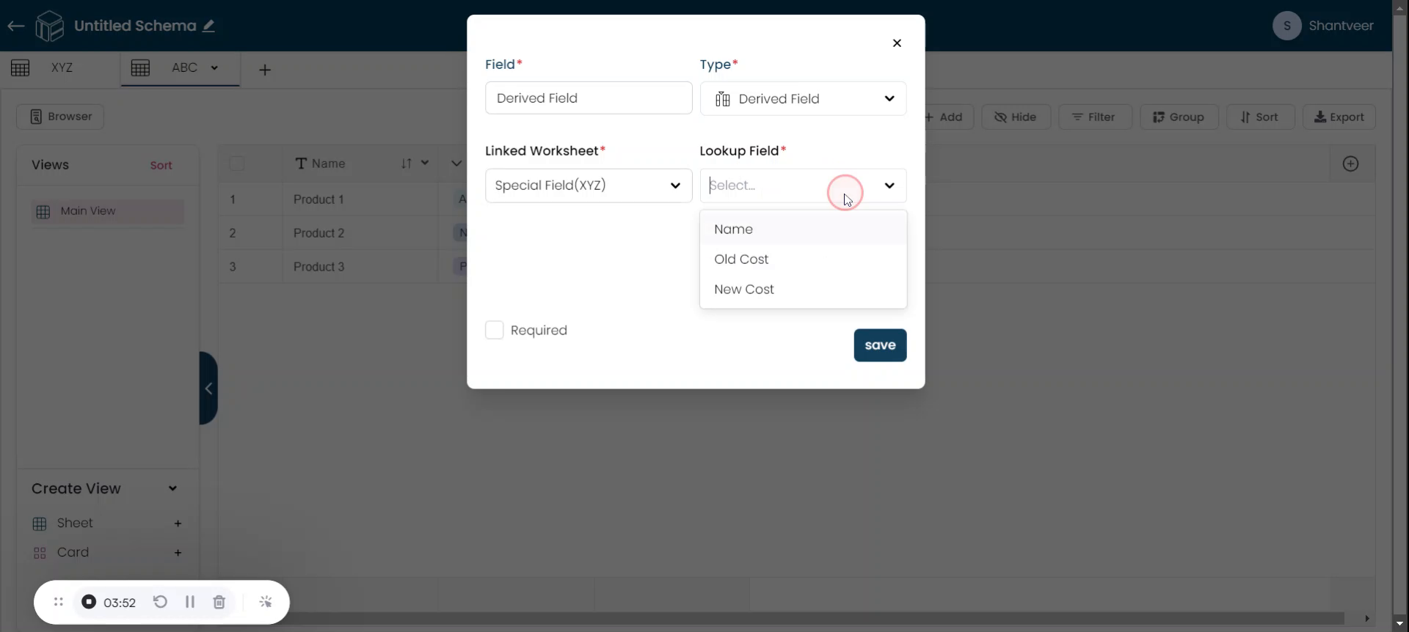Image resolution: width=1409 pixels, height=632 pixels.
Task: Collapse the sidebar with the chevron handle
Action: tap(208, 389)
